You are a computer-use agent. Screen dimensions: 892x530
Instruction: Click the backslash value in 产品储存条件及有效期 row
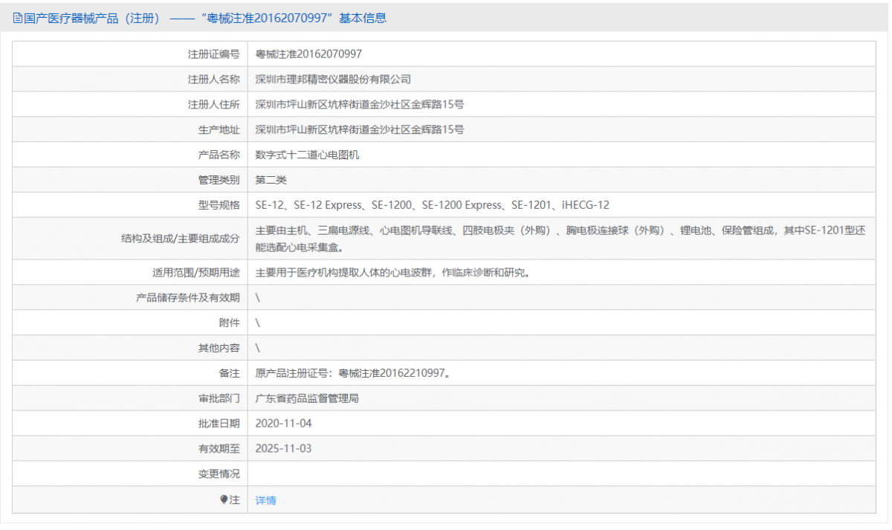tap(258, 297)
